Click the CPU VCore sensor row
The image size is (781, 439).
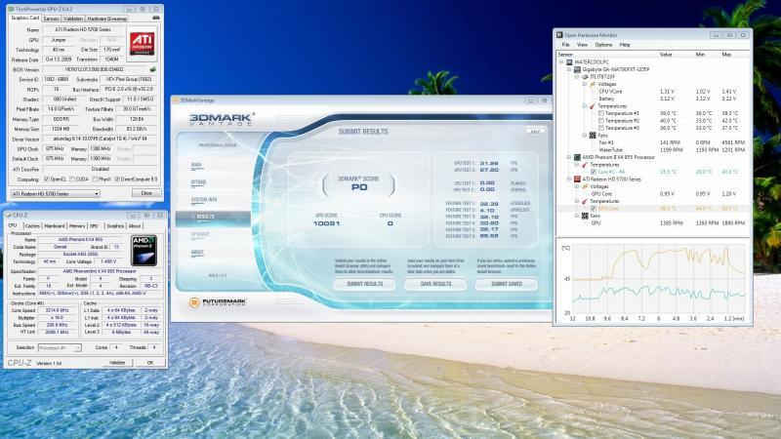(653, 92)
